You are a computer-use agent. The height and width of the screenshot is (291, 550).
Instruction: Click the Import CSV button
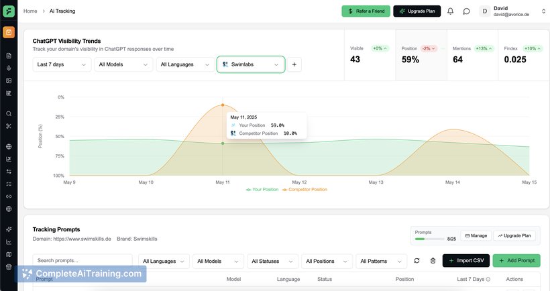pyautogui.click(x=465, y=261)
